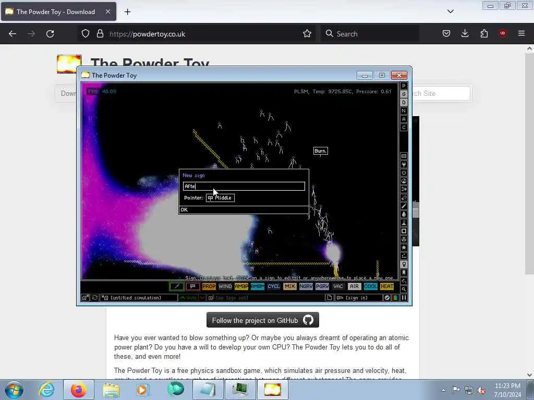
Task: Select the HEAT tool
Action: tap(387, 286)
